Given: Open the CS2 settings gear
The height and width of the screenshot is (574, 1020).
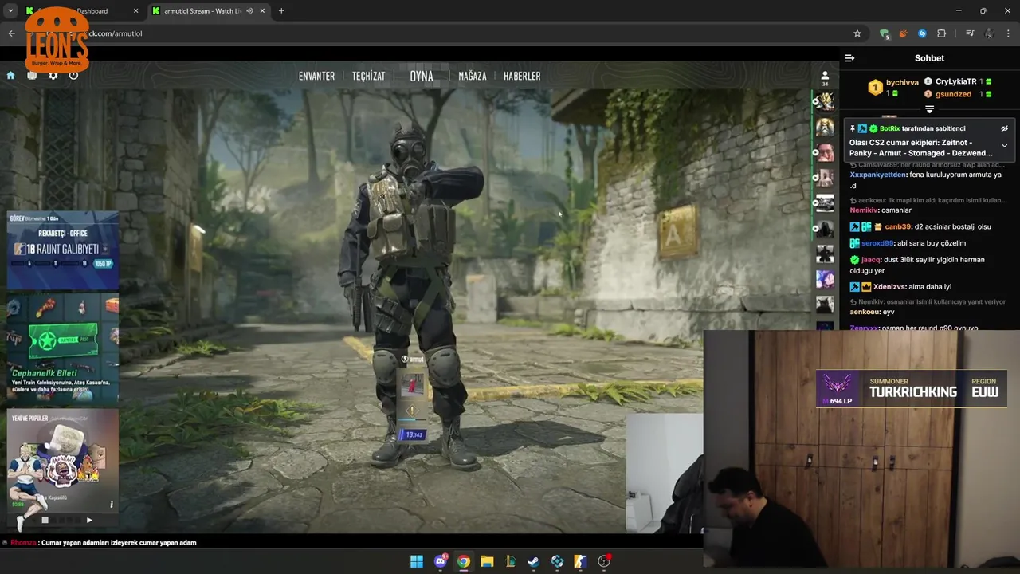Looking at the screenshot, I should pyautogui.click(x=53, y=76).
